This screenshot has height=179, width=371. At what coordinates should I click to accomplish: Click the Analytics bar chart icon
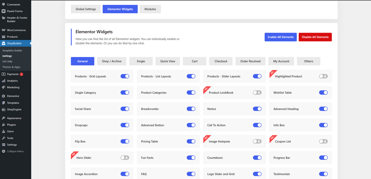[3, 81]
